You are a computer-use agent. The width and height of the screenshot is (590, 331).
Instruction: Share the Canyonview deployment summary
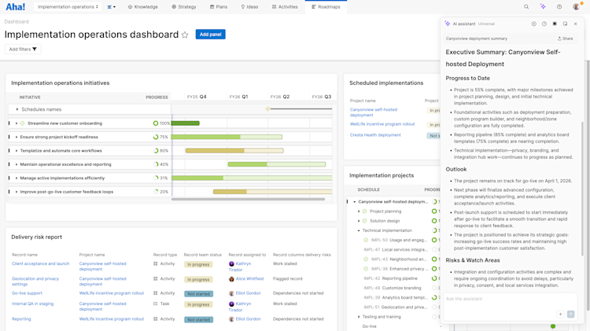(565, 39)
